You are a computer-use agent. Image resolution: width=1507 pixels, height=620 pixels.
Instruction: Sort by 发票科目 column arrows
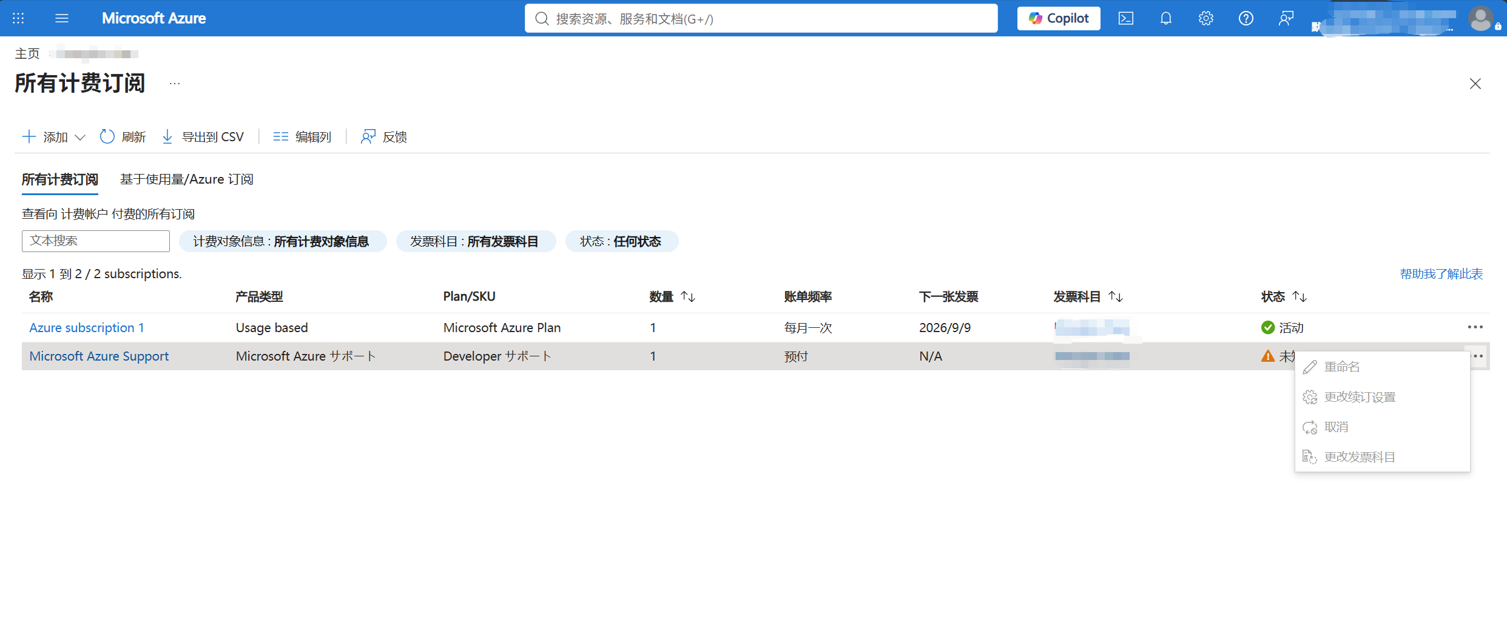pos(1116,297)
